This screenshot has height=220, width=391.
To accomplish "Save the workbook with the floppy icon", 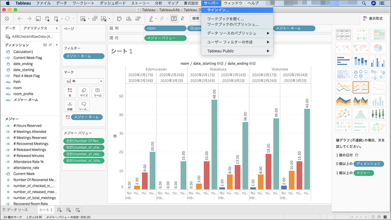I will tap(38, 19).
